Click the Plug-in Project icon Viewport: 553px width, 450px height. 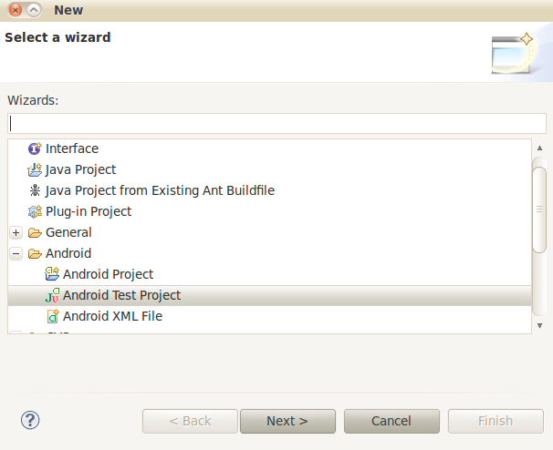[x=35, y=211]
